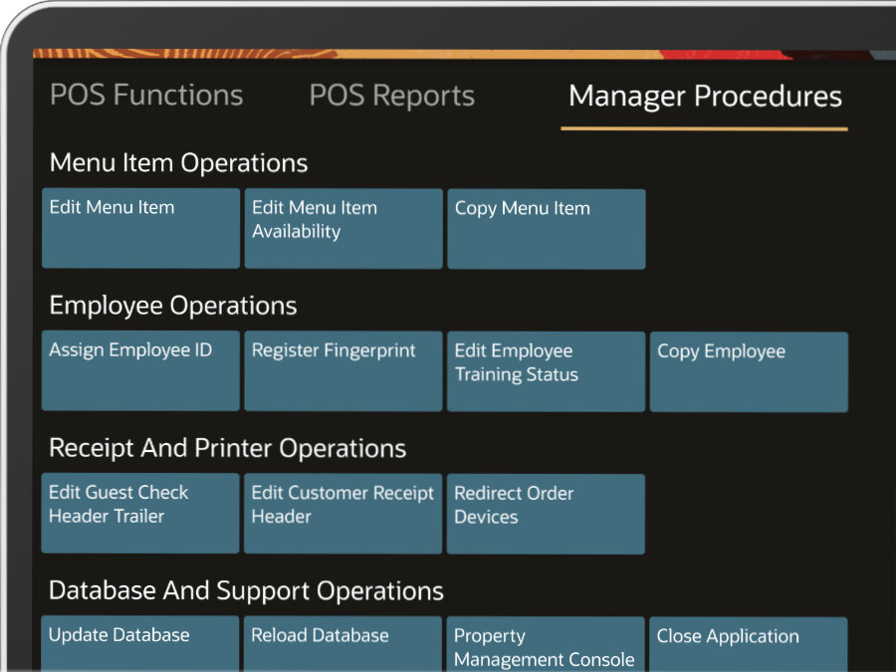Open the POS Reports tab
The image size is (896, 672).
click(392, 96)
